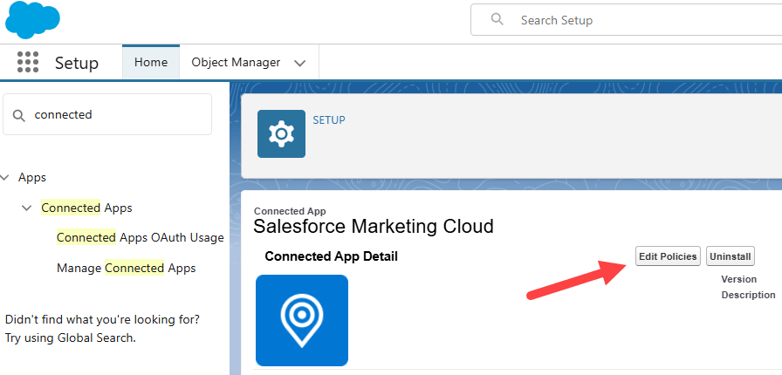This screenshot has height=375, width=782.
Task: Select the Connected Apps tree label
Action: [86, 208]
